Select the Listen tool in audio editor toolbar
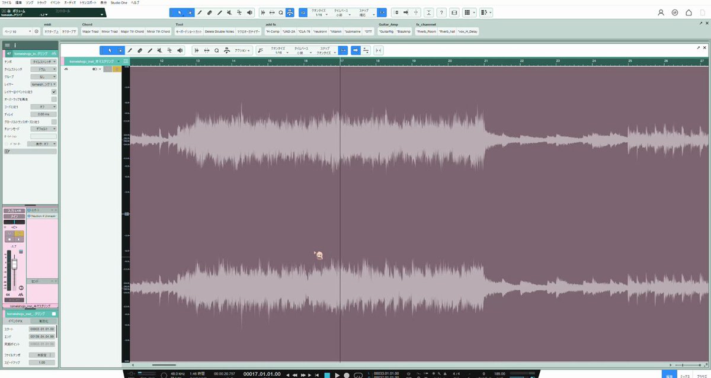The width and height of the screenshot is (711, 378). [x=180, y=50]
